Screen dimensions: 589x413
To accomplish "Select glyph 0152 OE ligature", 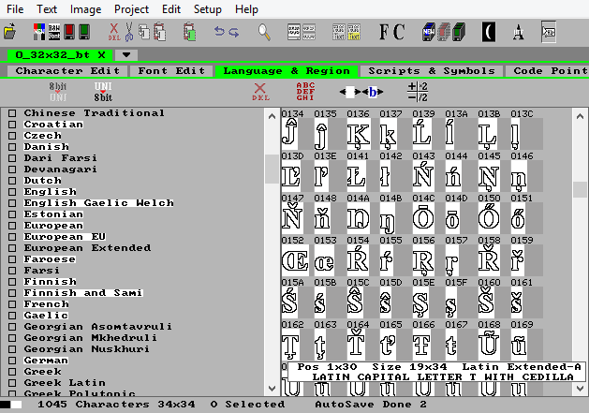I will tap(295, 260).
